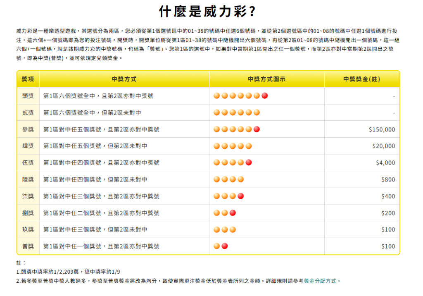Screen dimensions: 423x296
Task: Click the red ball in the 伍獎 row
Action: tap(249, 162)
